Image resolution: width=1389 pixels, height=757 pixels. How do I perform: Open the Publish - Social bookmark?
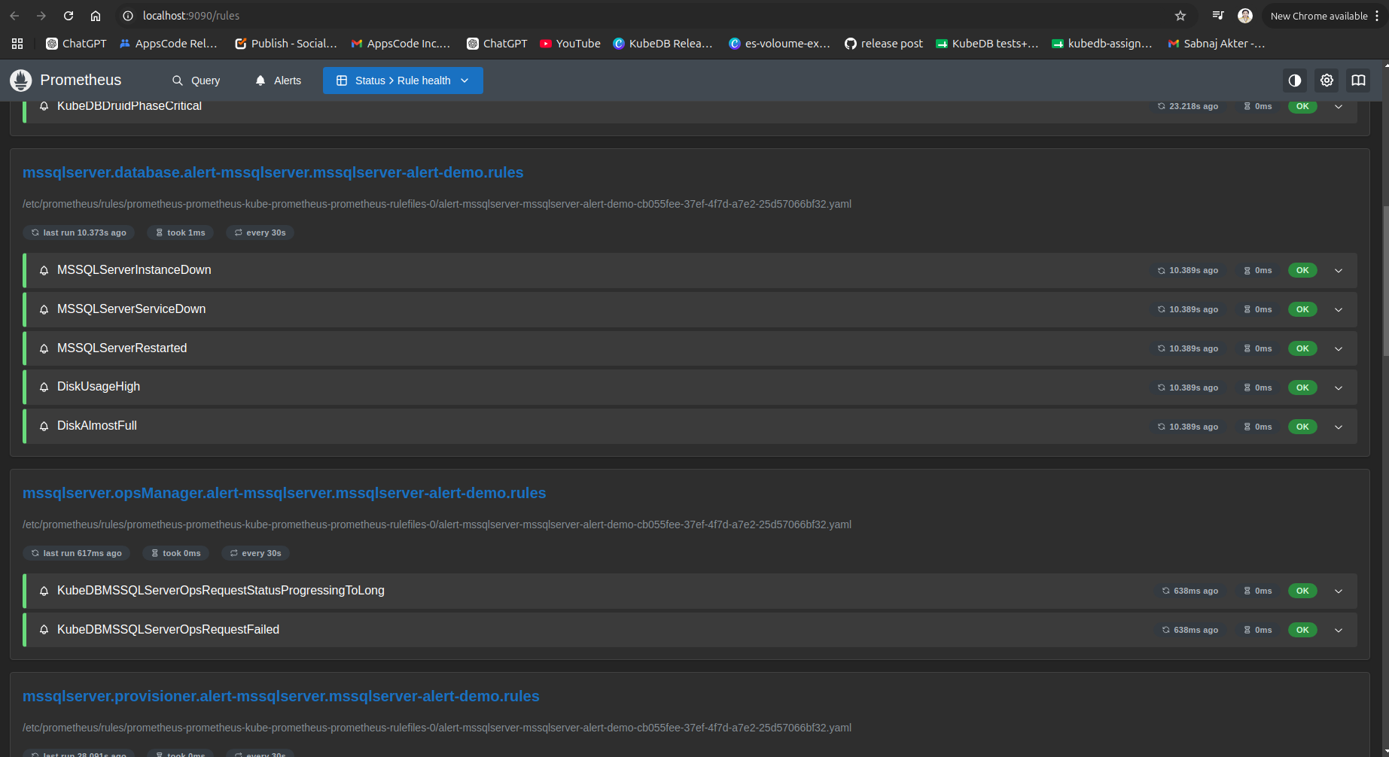point(286,44)
